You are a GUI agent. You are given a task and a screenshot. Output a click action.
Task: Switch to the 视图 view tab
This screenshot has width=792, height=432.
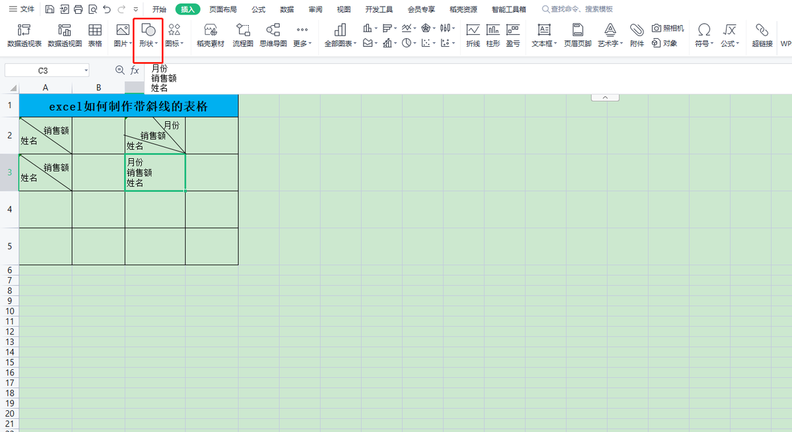(x=344, y=9)
